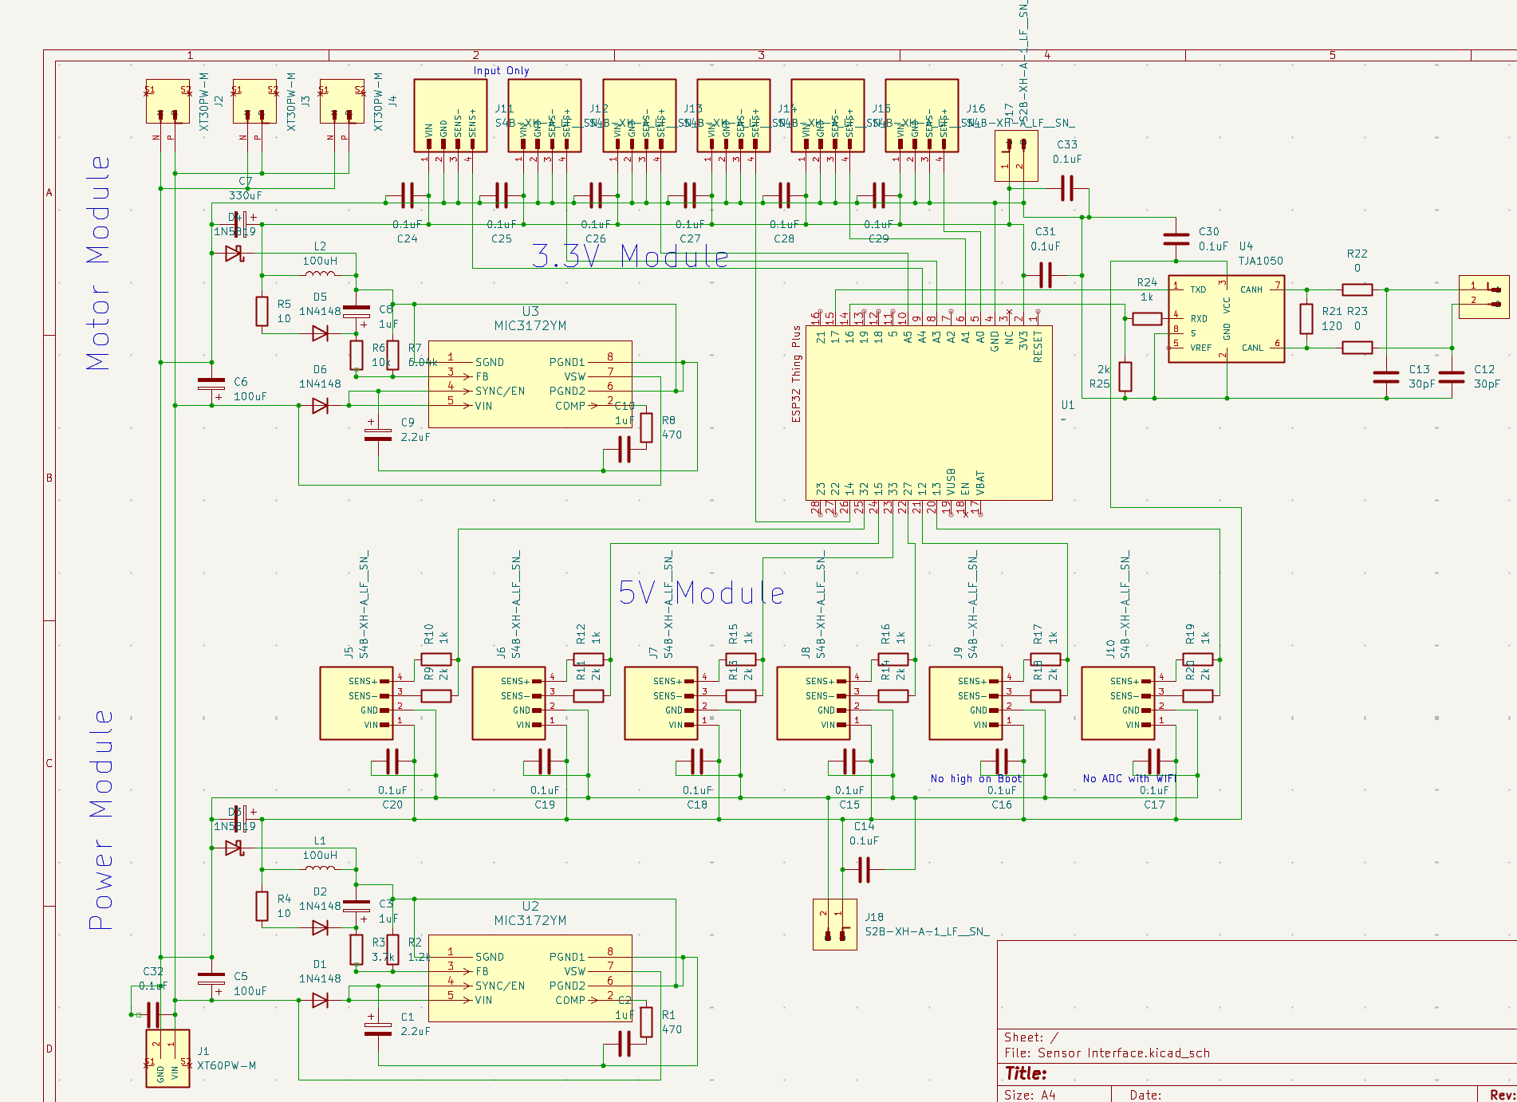Click the 3.3V Module text label

coord(630,257)
